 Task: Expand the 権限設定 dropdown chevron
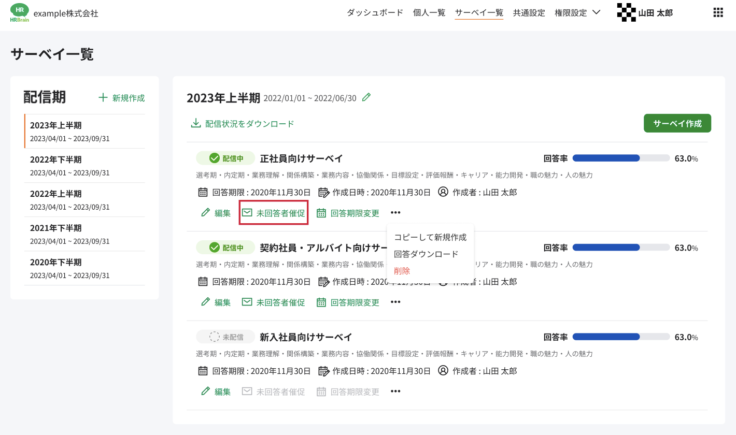pyautogui.click(x=597, y=12)
